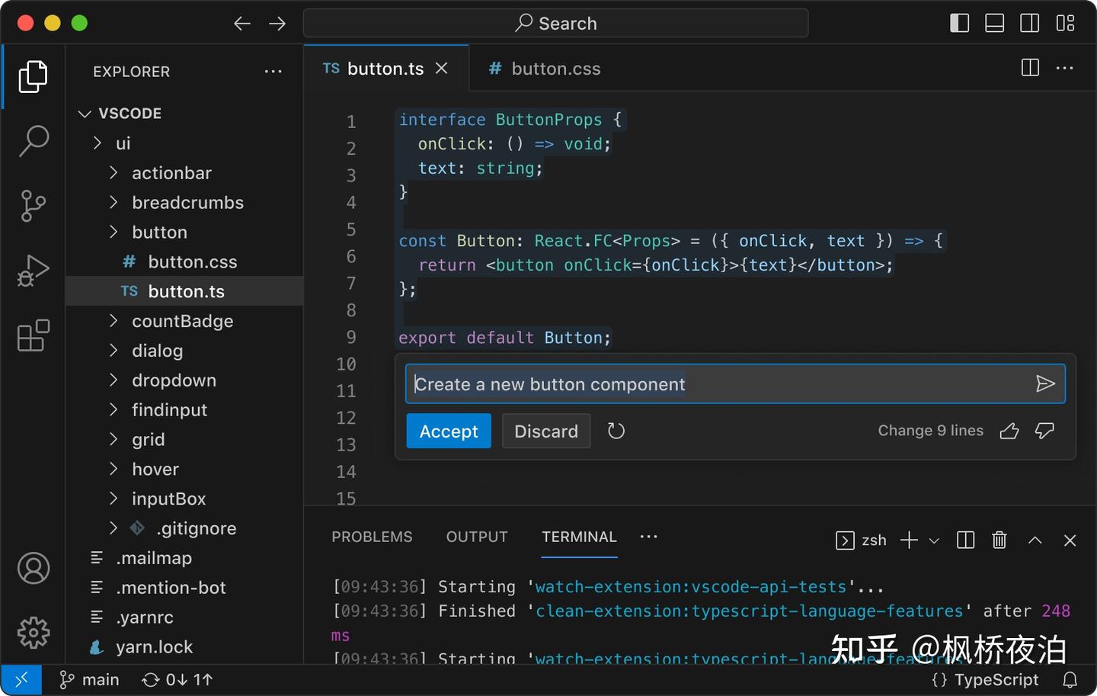
Task: Accept the generated code changes
Action: click(x=449, y=431)
